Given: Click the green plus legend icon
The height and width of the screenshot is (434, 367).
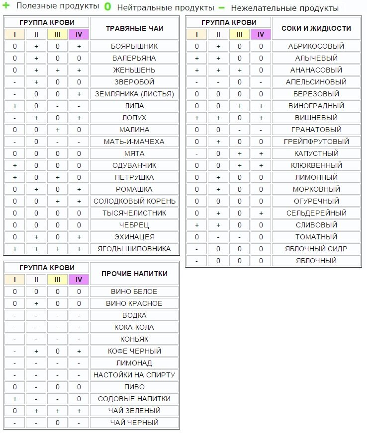Looking at the screenshot, I should pos(6,5).
